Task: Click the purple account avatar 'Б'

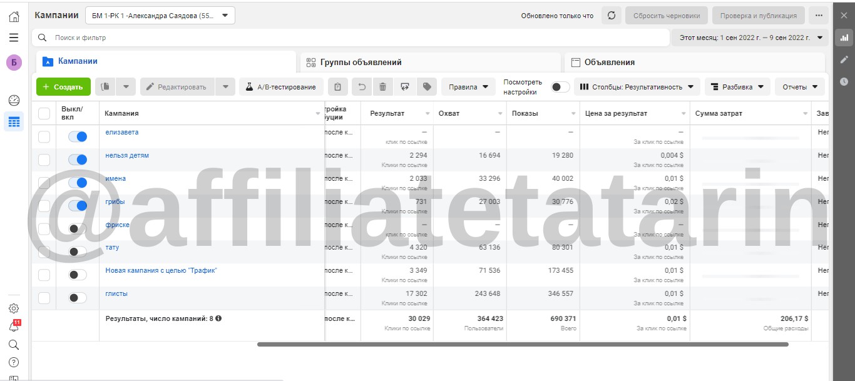Action: click(x=14, y=63)
